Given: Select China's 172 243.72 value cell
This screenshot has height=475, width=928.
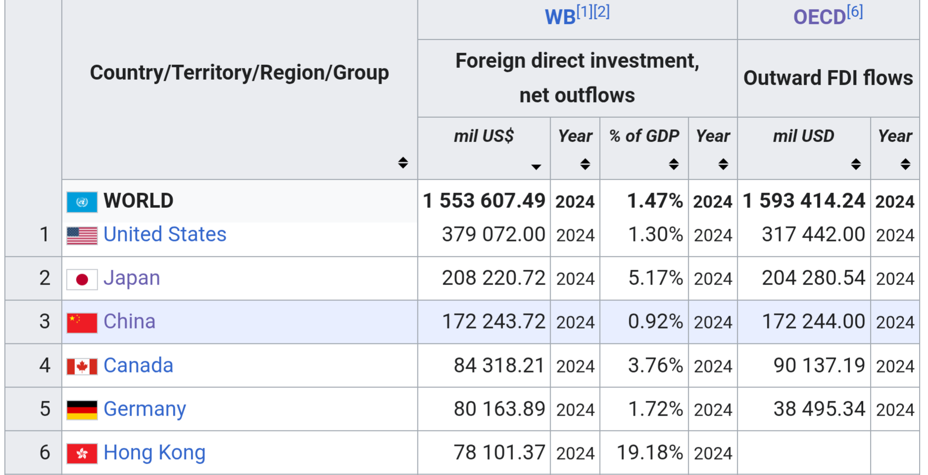Looking at the screenshot, I should (x=493, y=322).
